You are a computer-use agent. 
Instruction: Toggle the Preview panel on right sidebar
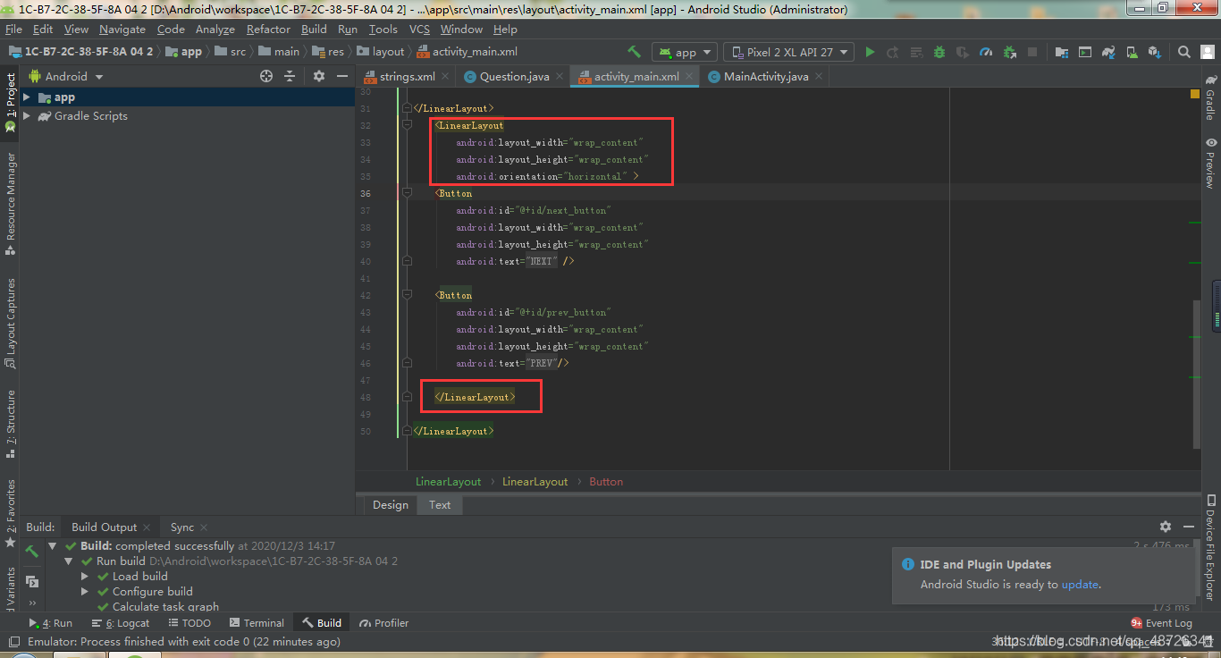(x=1210, y=163)
